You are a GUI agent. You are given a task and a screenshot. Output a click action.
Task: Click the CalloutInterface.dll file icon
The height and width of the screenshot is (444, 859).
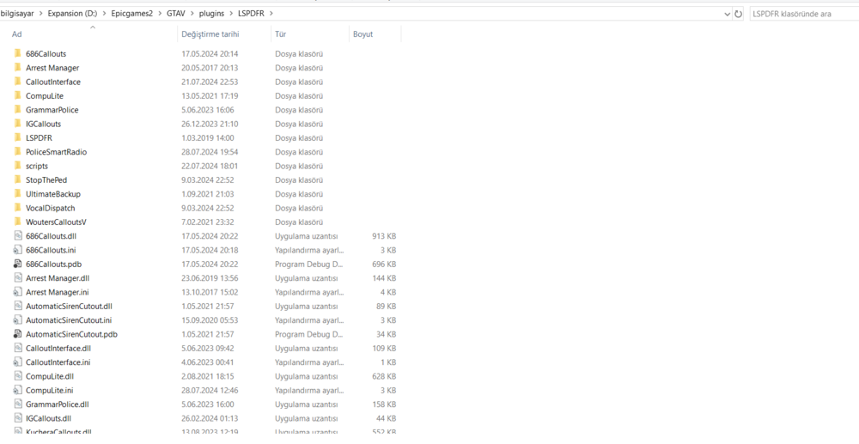(17, 348)
